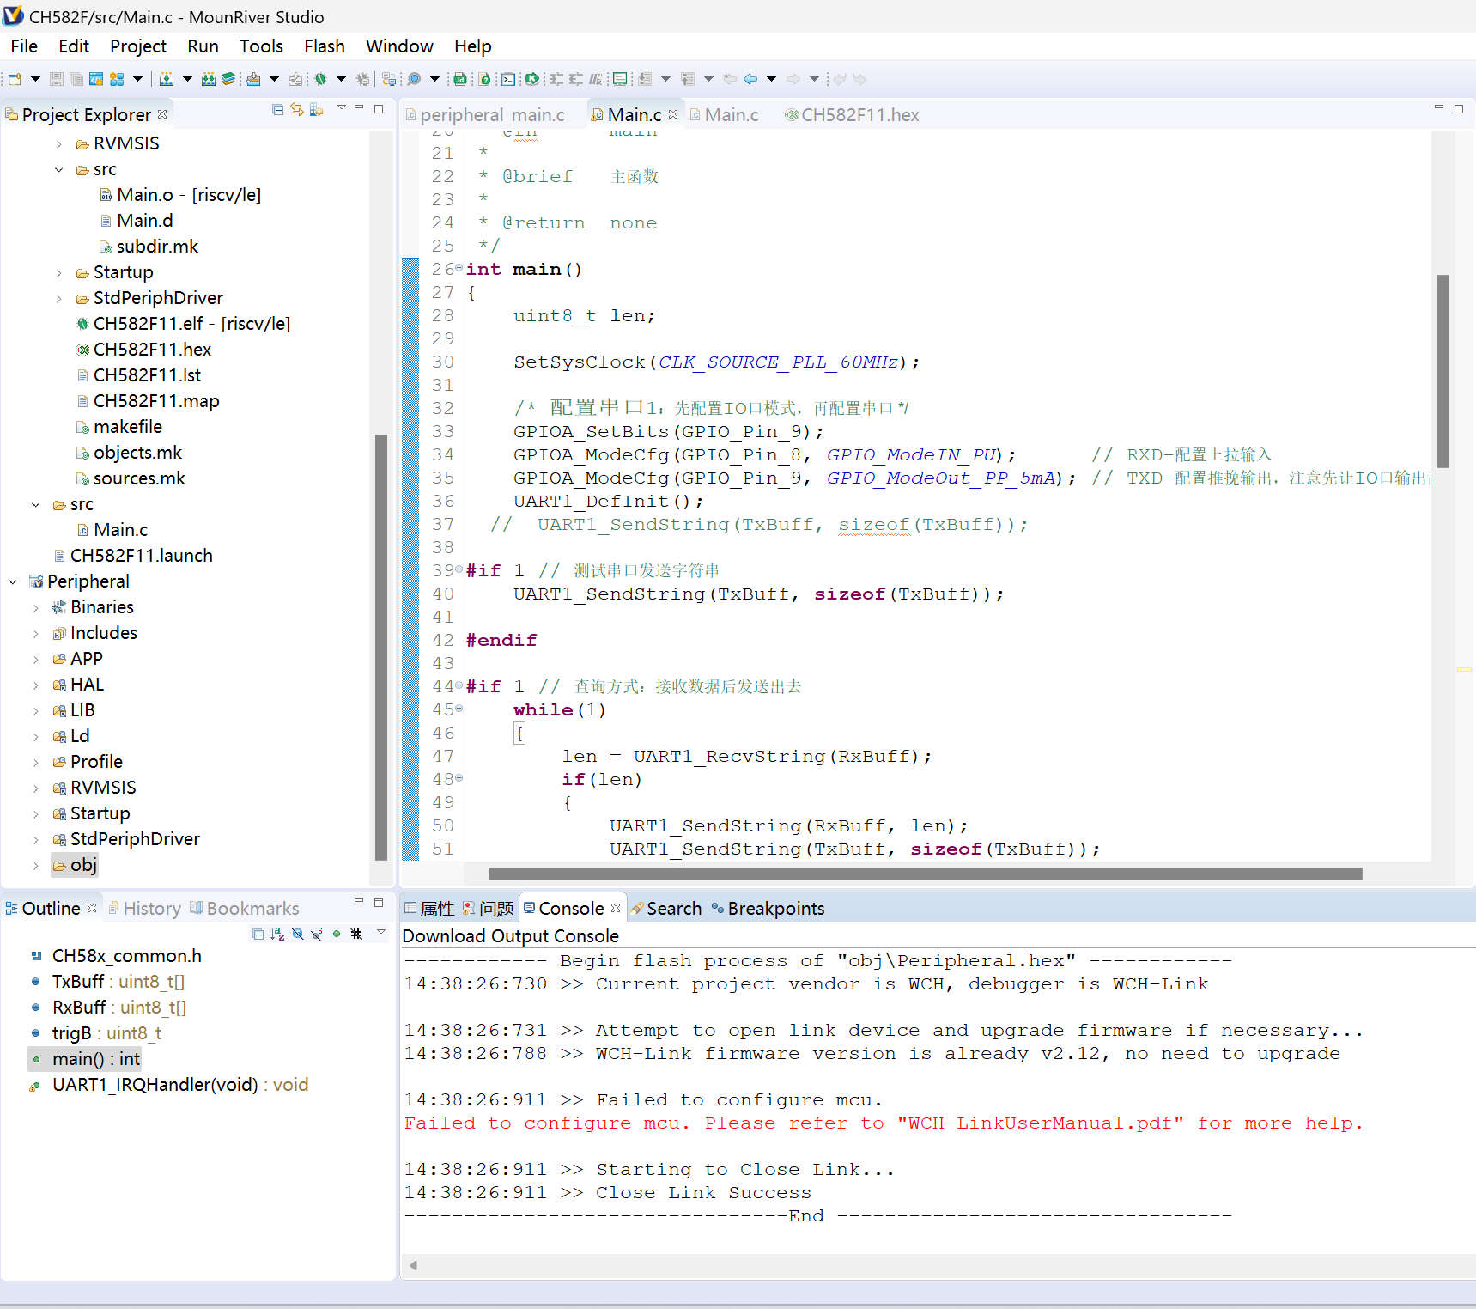Image resolution: width=1476 pixels, height=1309 pixels.
Task: Expand the HAL folder arrow
Action: click(35, 685)
